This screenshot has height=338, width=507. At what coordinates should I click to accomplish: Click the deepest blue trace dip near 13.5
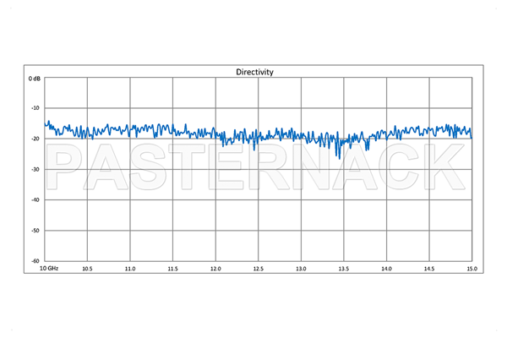pos(339,157)
